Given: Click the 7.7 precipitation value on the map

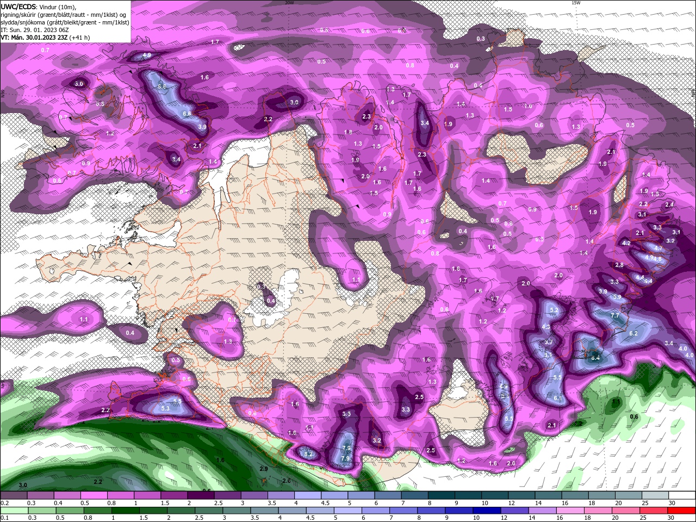Looking at the screenshot, I should (615, 315).
